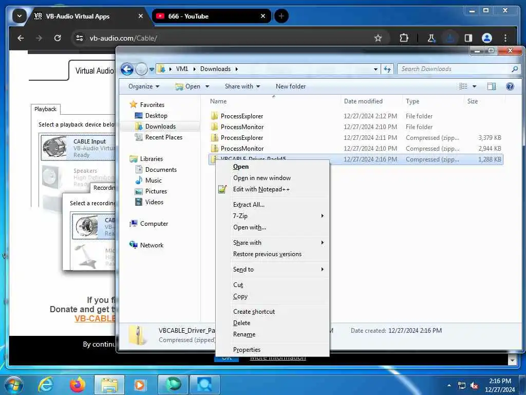Expand the Send to submenu
Image resolution: width=526 pixels, height=395 pixels.
point(272,270)
